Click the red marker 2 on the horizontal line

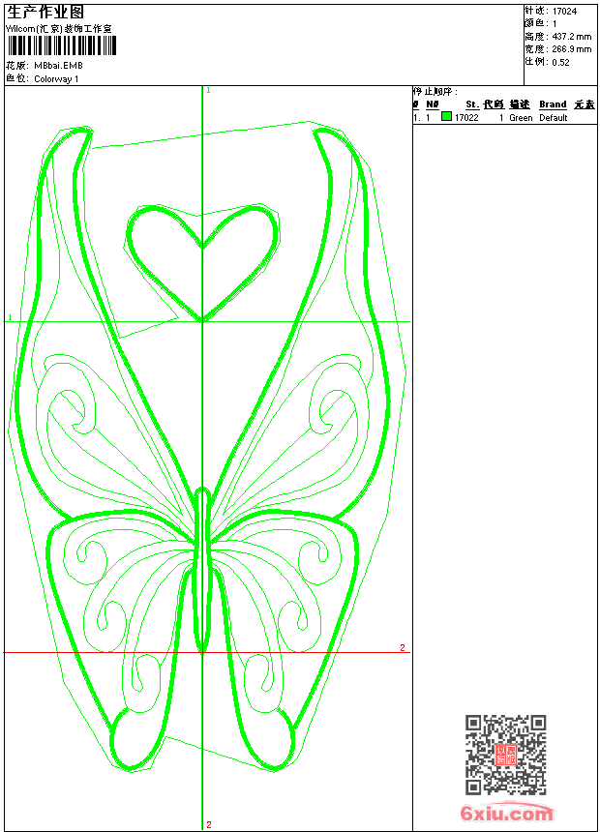pyautogui.click(x=403, y=647)
